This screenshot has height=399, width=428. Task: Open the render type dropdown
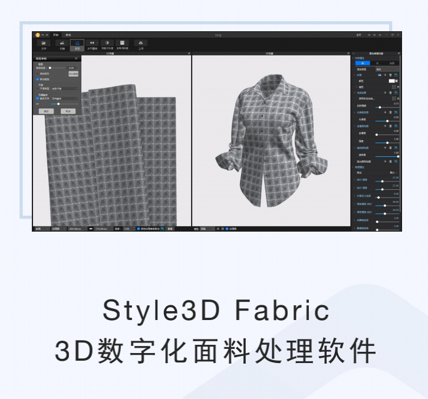(x=387, y=70)
